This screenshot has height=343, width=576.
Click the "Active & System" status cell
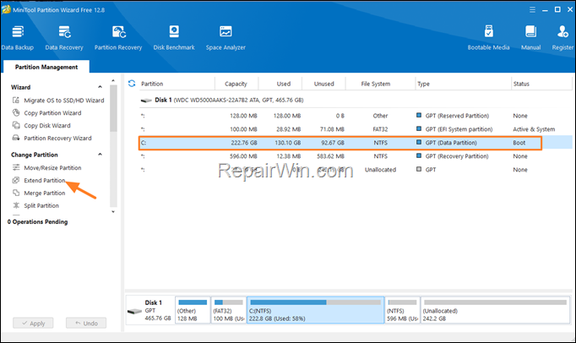534,129
